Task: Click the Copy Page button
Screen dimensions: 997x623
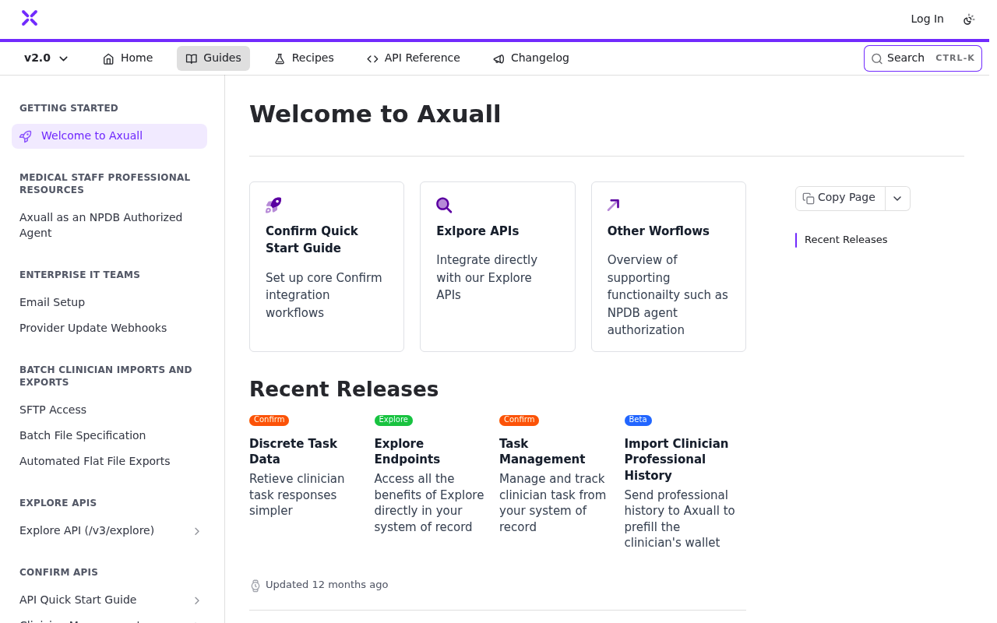Action: (840, 198)
